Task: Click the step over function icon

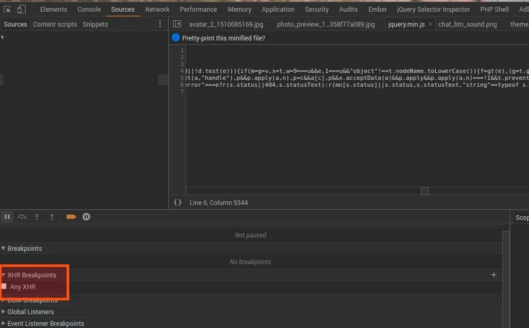Action: pyautogui.click(x=22, y=217)
